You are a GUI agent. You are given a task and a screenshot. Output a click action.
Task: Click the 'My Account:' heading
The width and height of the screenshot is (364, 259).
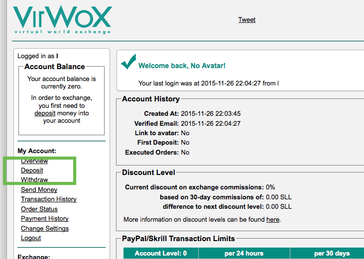(x=37, y=151)
